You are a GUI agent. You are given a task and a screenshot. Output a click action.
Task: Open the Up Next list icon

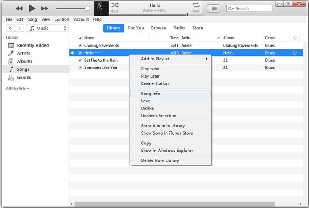tap(214, 8)
